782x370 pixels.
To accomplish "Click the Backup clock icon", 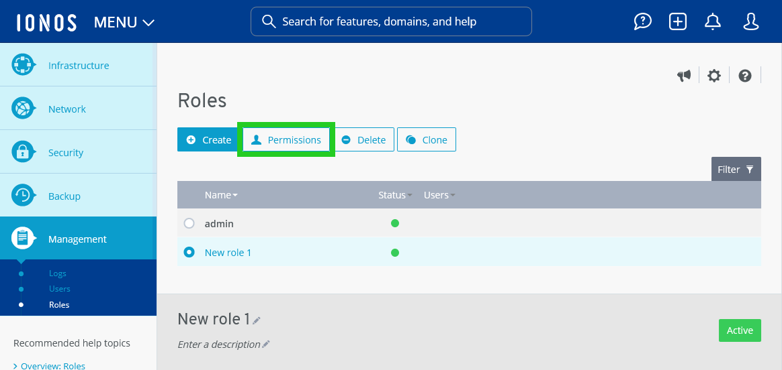I will 23,196.
